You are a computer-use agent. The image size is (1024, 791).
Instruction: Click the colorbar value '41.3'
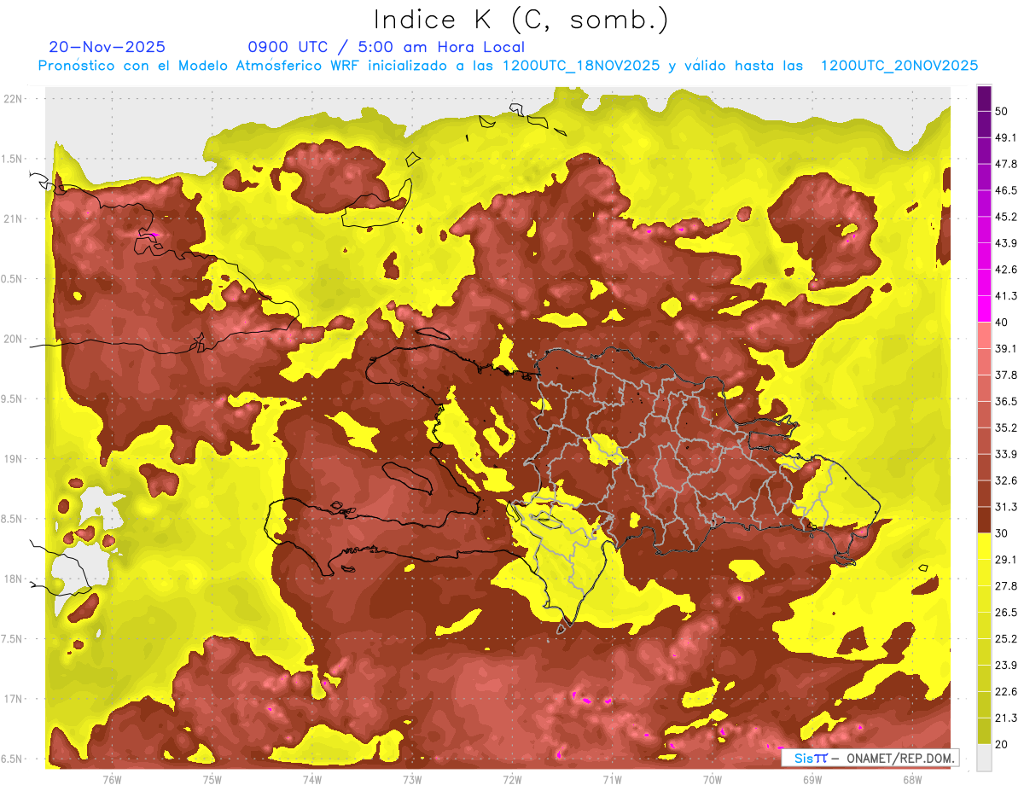coord(1006,296)
